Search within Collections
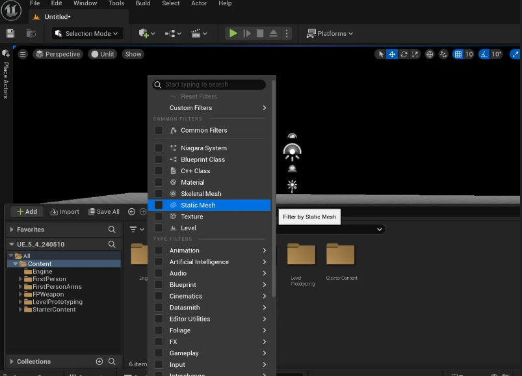This screenshot has width=522, height=376. pos(112,361)
